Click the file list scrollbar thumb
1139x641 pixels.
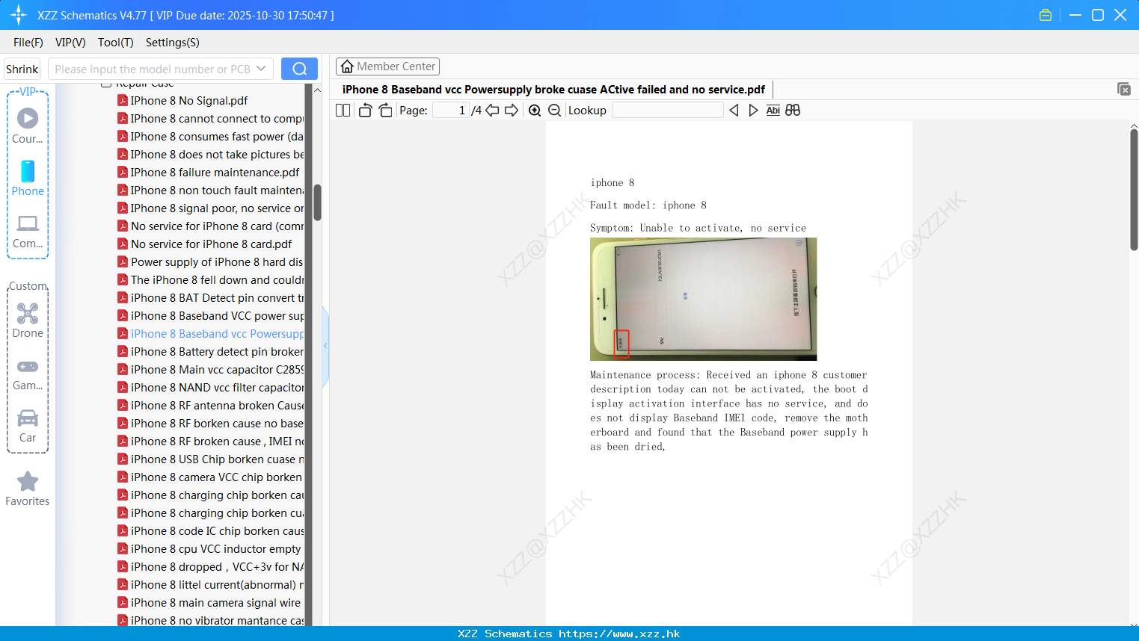click(x=317, y=202)
